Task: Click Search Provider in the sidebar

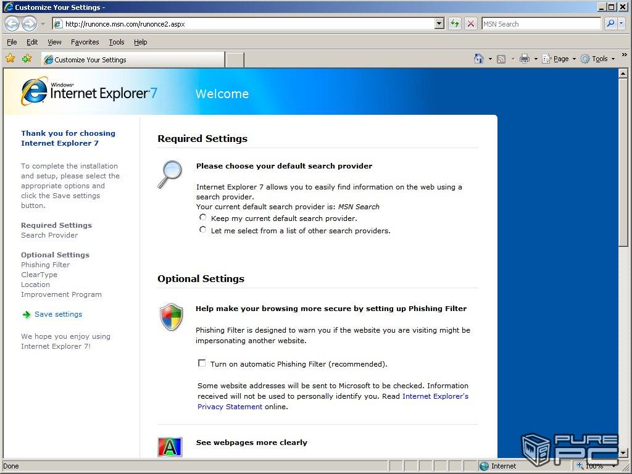Action: [x=49, y=235]
